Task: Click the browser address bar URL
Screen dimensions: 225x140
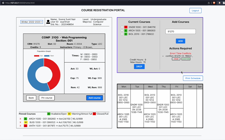Action: click(20, 3)
